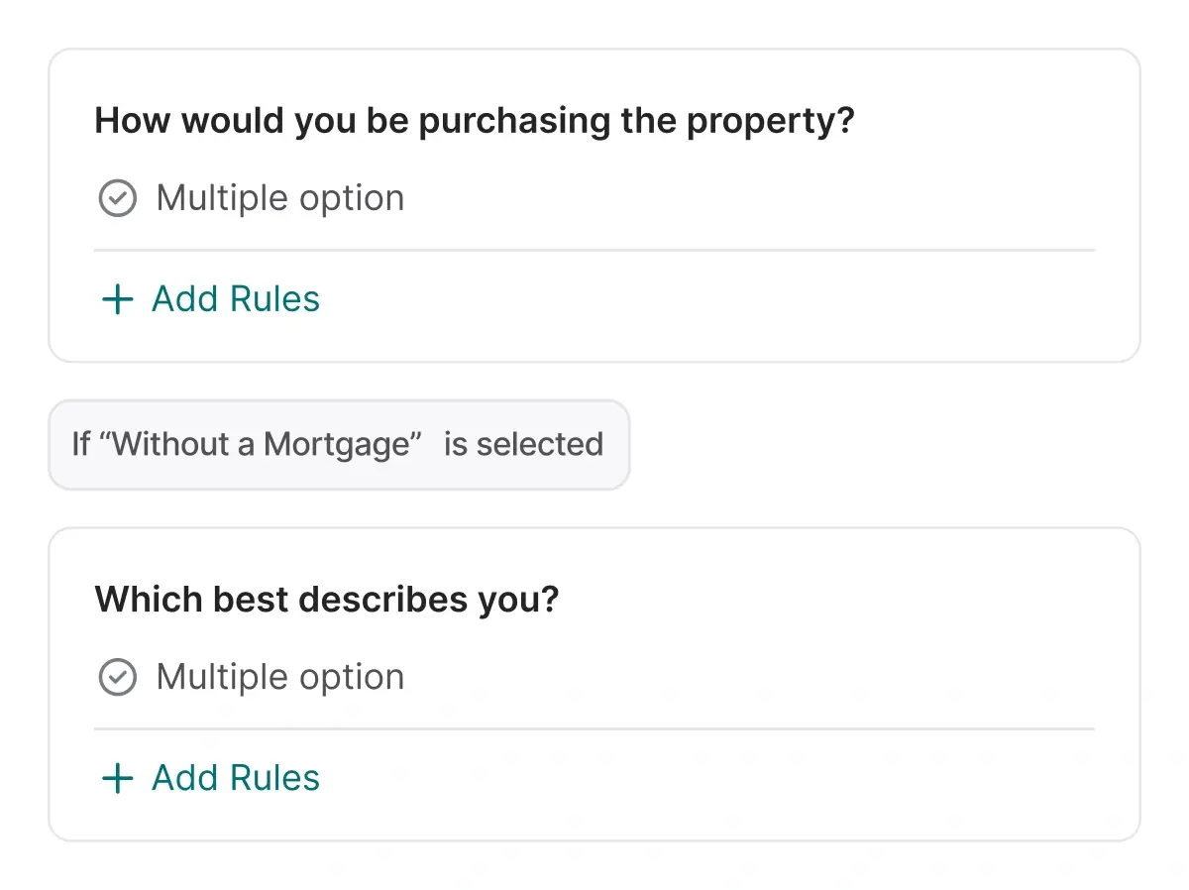Click the plus icon under "Which best describes you?"
The width and height of the screenshot is (1189, 890).
[117, 778]
